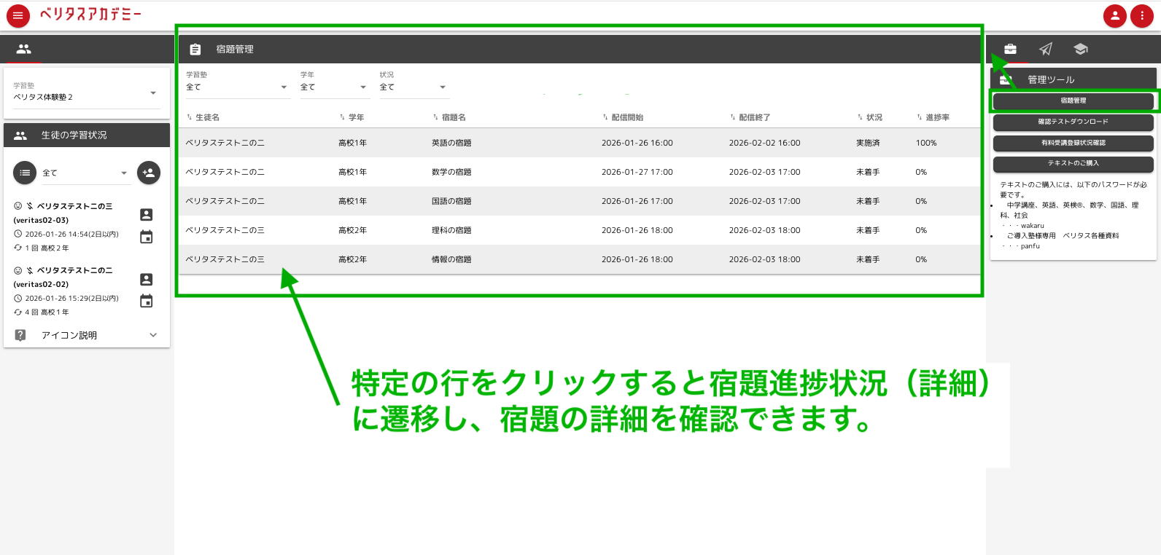Switch to the graduation cap tab
1161x555 pixels.
(x=1081, y=49)
